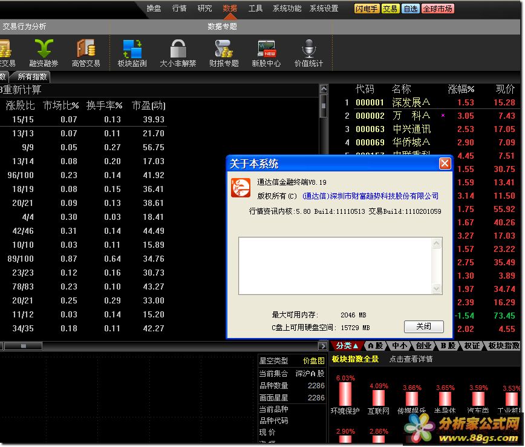525x447 pixels.
Task: Click the yellow 交易 button
Action: 390,8
